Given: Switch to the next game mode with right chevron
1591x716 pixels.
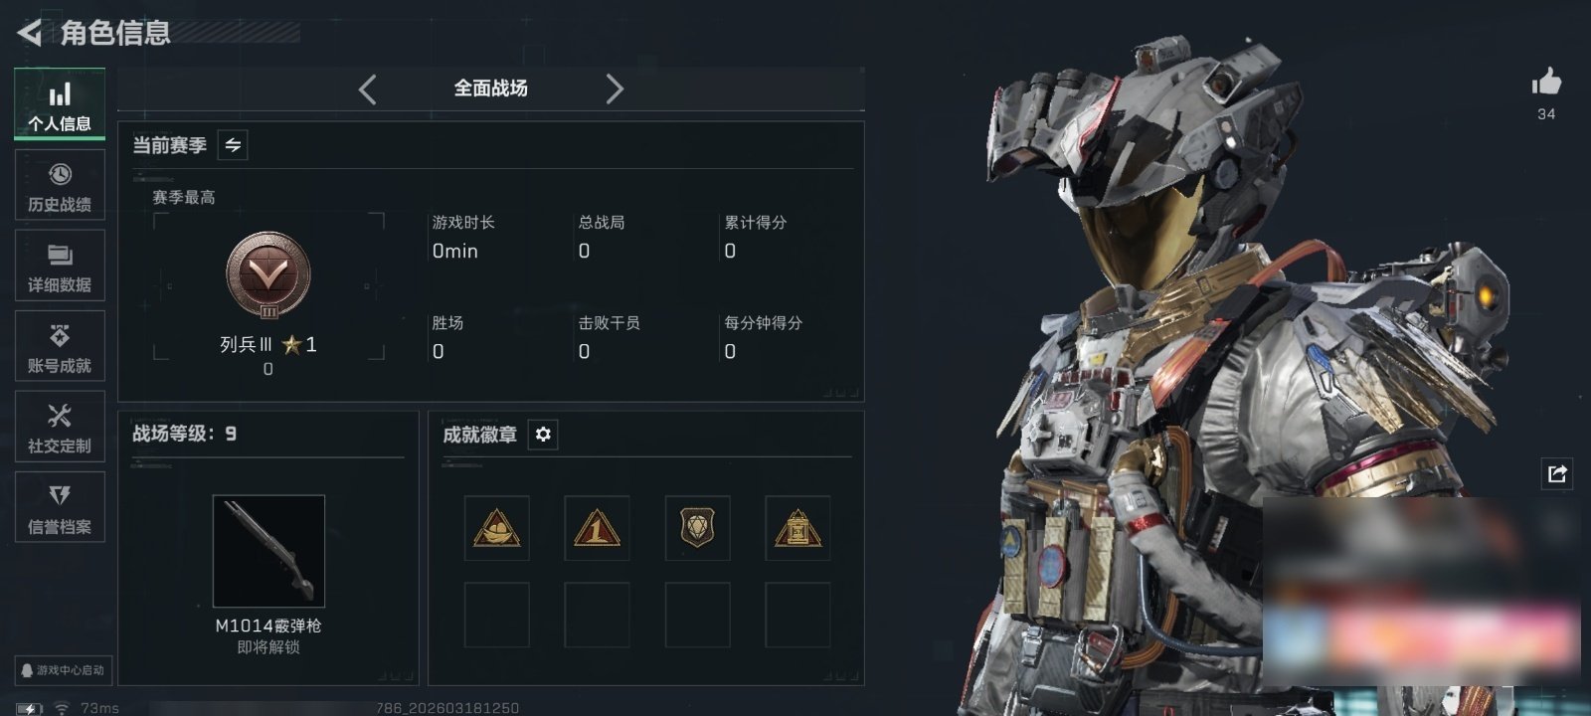Looking at the screenshot, I should [615, 89].
